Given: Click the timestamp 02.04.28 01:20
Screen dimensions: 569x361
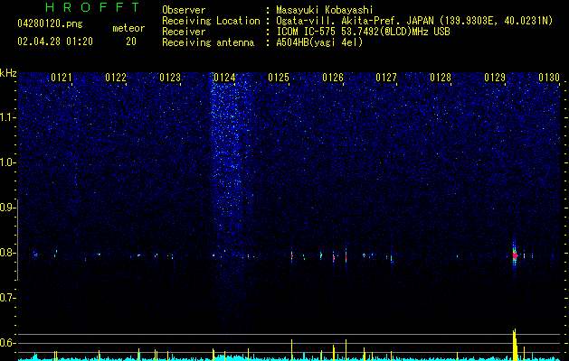Looking at the screenshot, I should click(x=55, y=42).
